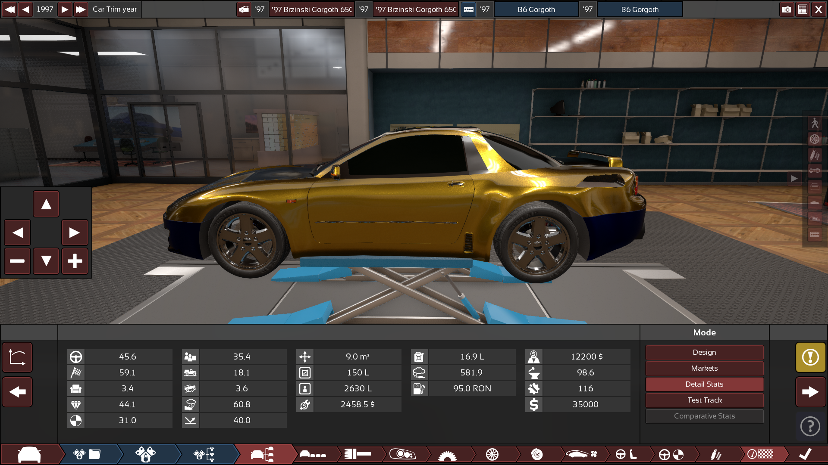Open the aerodynamics and cooling tab
The image size is (828, 465).
[x=582, y=454]
